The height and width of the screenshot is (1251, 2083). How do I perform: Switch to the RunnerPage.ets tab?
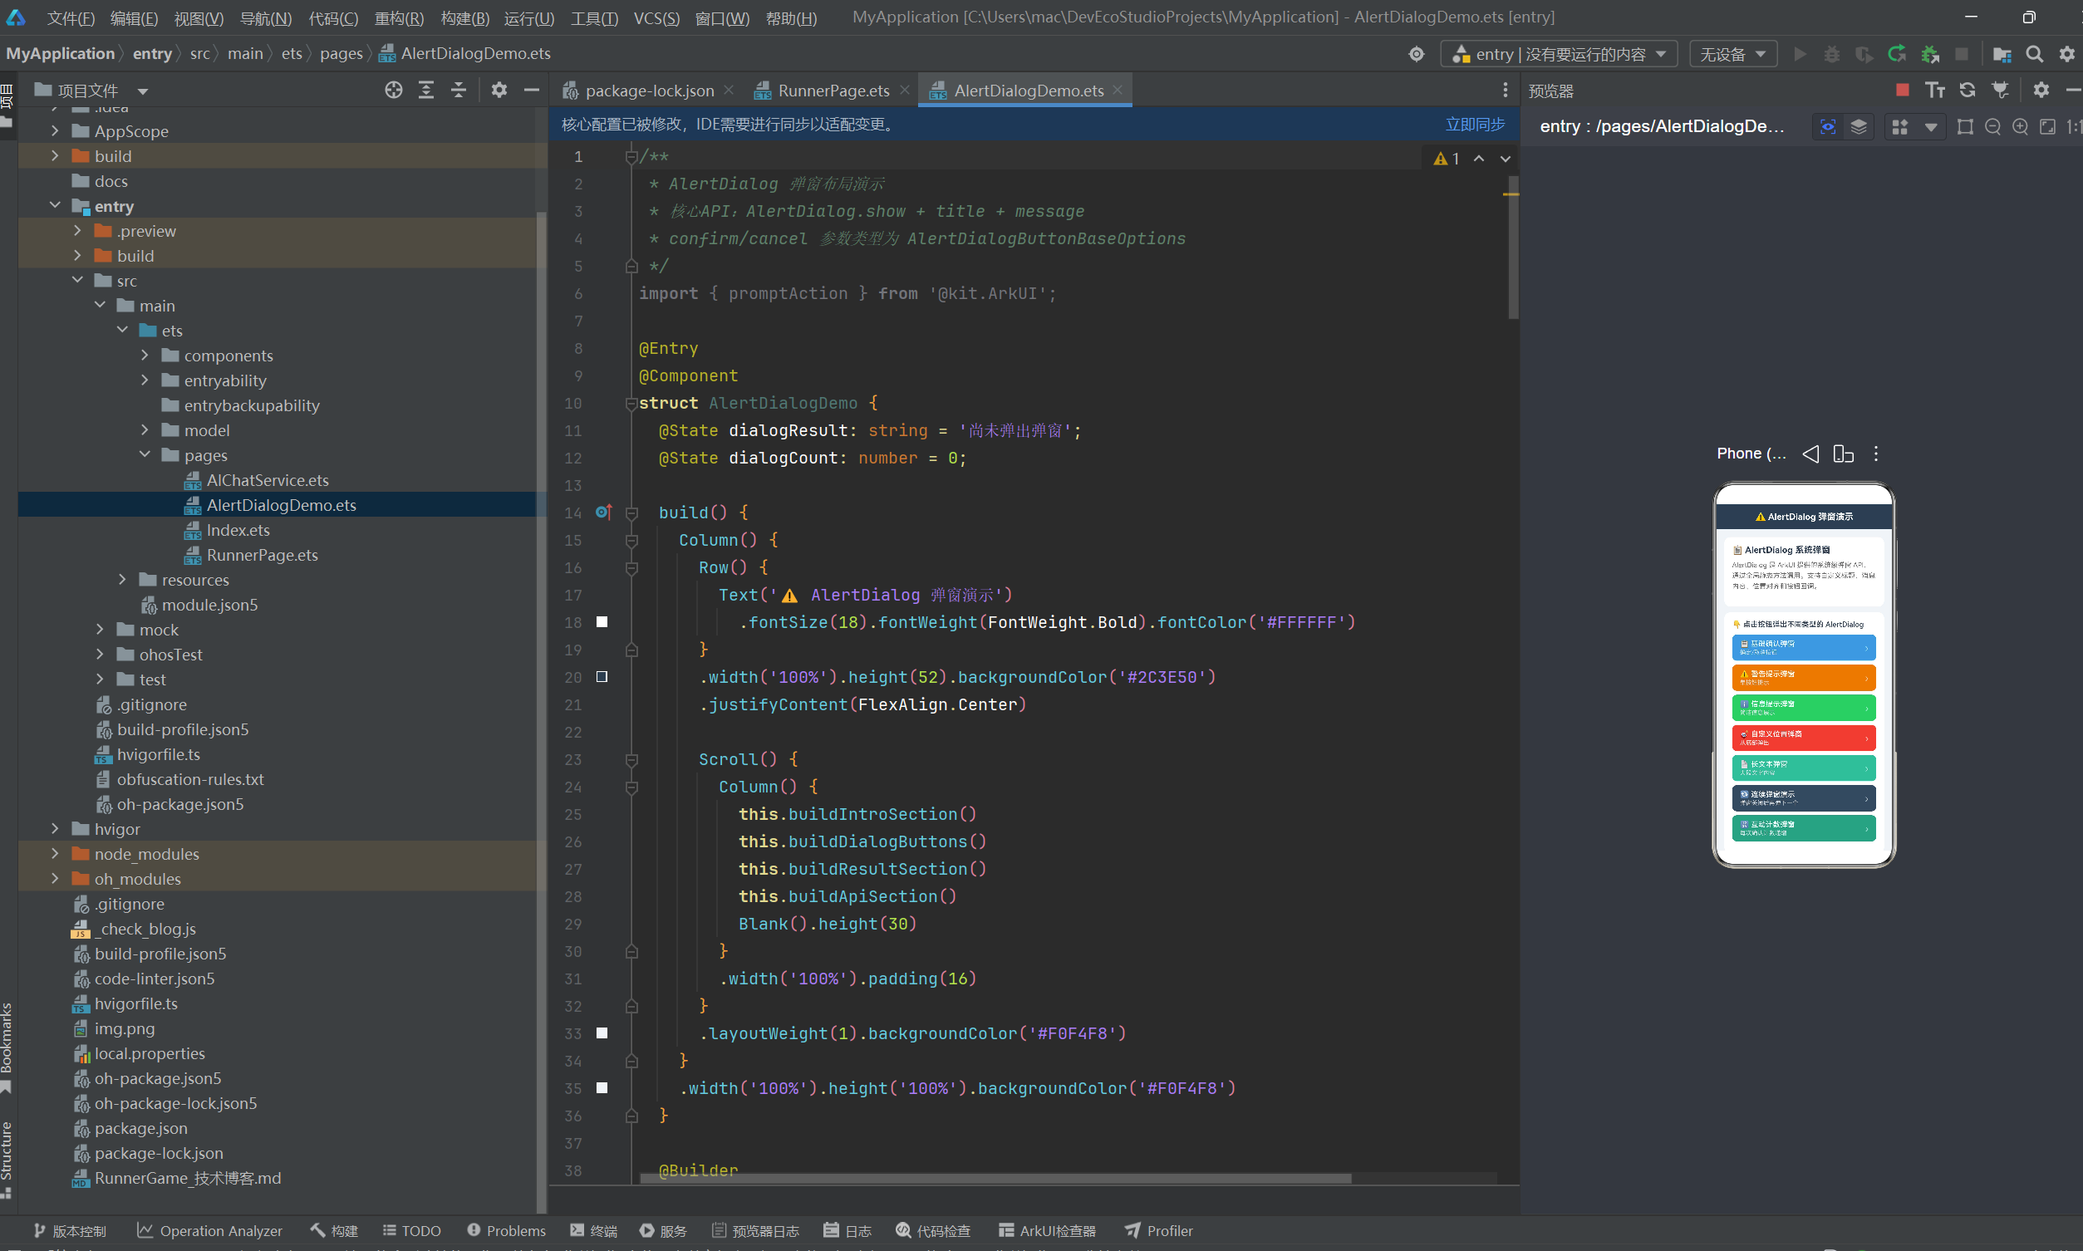[833, 91]
